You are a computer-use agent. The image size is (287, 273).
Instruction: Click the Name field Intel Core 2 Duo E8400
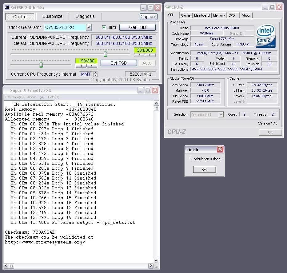tap(222, 28)
